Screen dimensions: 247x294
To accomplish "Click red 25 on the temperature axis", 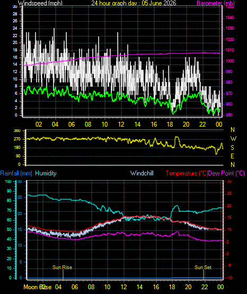I will (x=229, y=194).
